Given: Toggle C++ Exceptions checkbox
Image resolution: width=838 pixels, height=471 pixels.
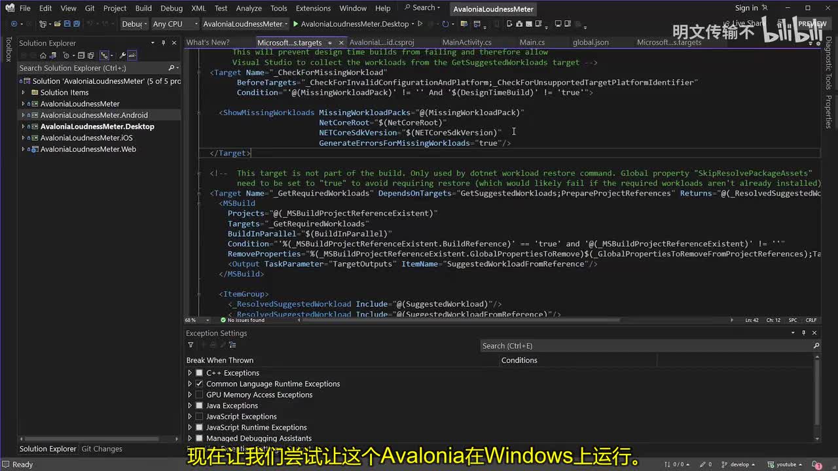Looking at the screenshot, I should coord(200,373).
